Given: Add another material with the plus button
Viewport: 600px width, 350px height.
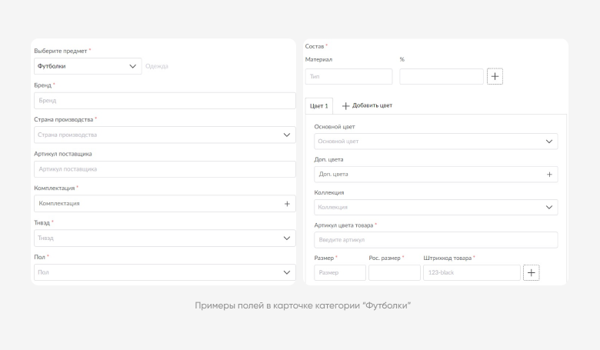Looking at the screenshot, I should [x=495, y=76].
